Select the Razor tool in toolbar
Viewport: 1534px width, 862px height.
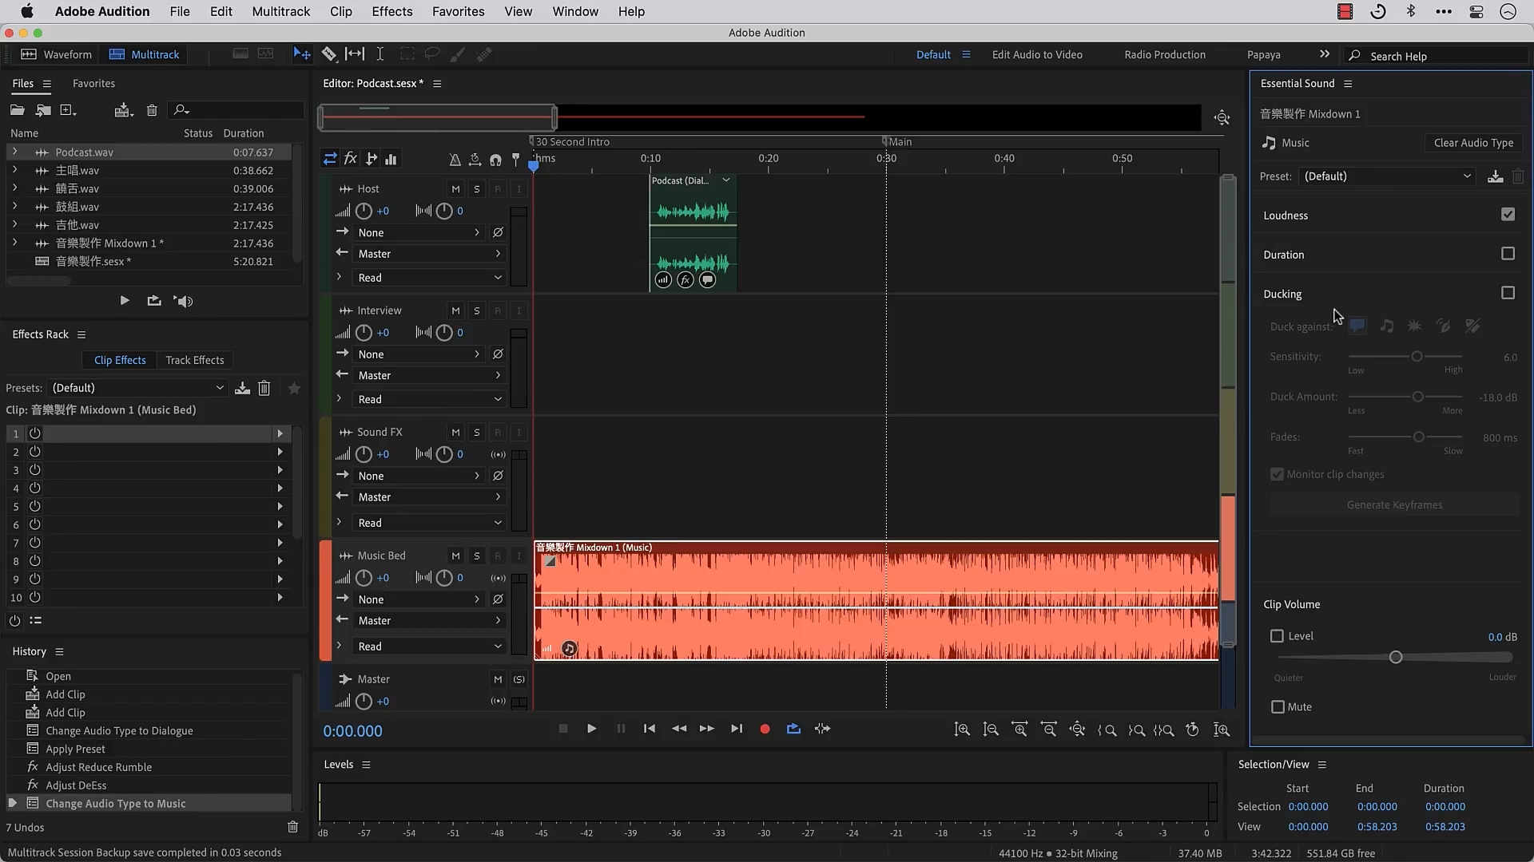(x=328, y=54)
